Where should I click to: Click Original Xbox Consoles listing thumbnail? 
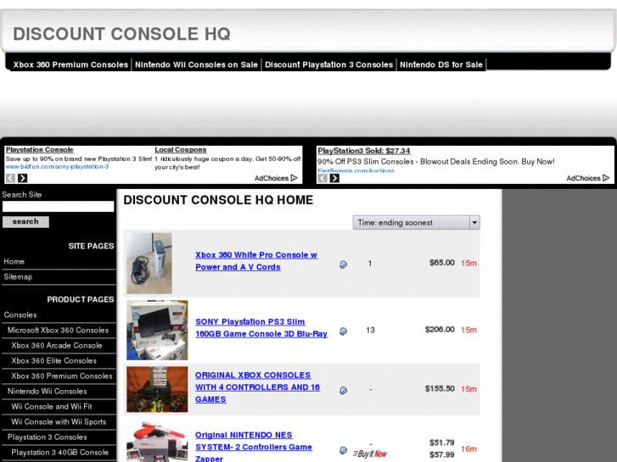tap(157, 389)
